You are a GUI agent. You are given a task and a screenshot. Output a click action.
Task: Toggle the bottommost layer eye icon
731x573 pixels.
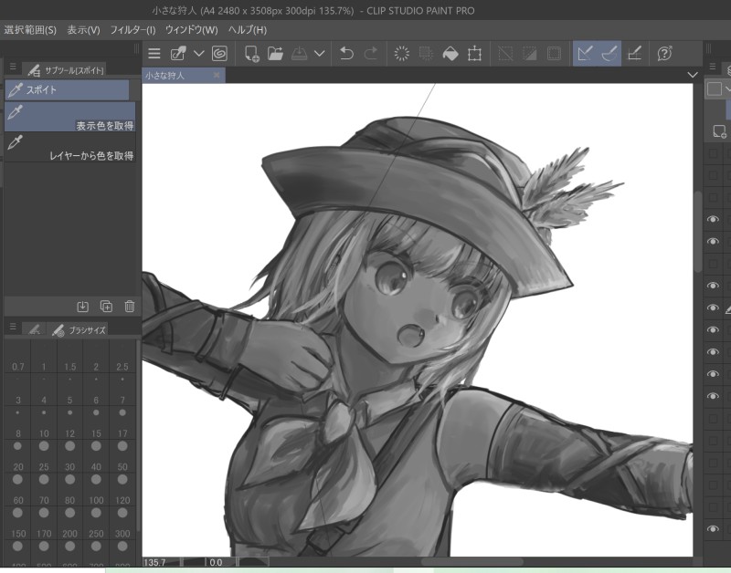click(x=714, y=529)
